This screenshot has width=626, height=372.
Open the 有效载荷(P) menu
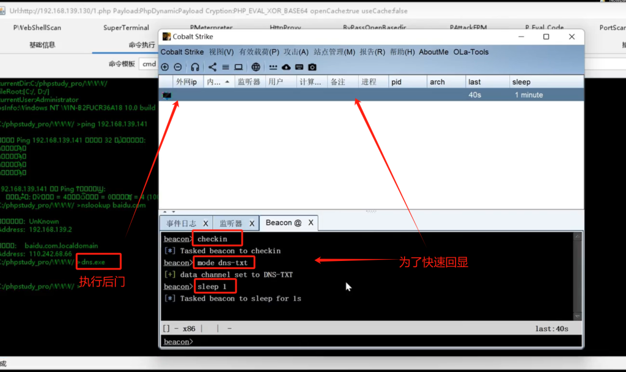coord(259,52)
